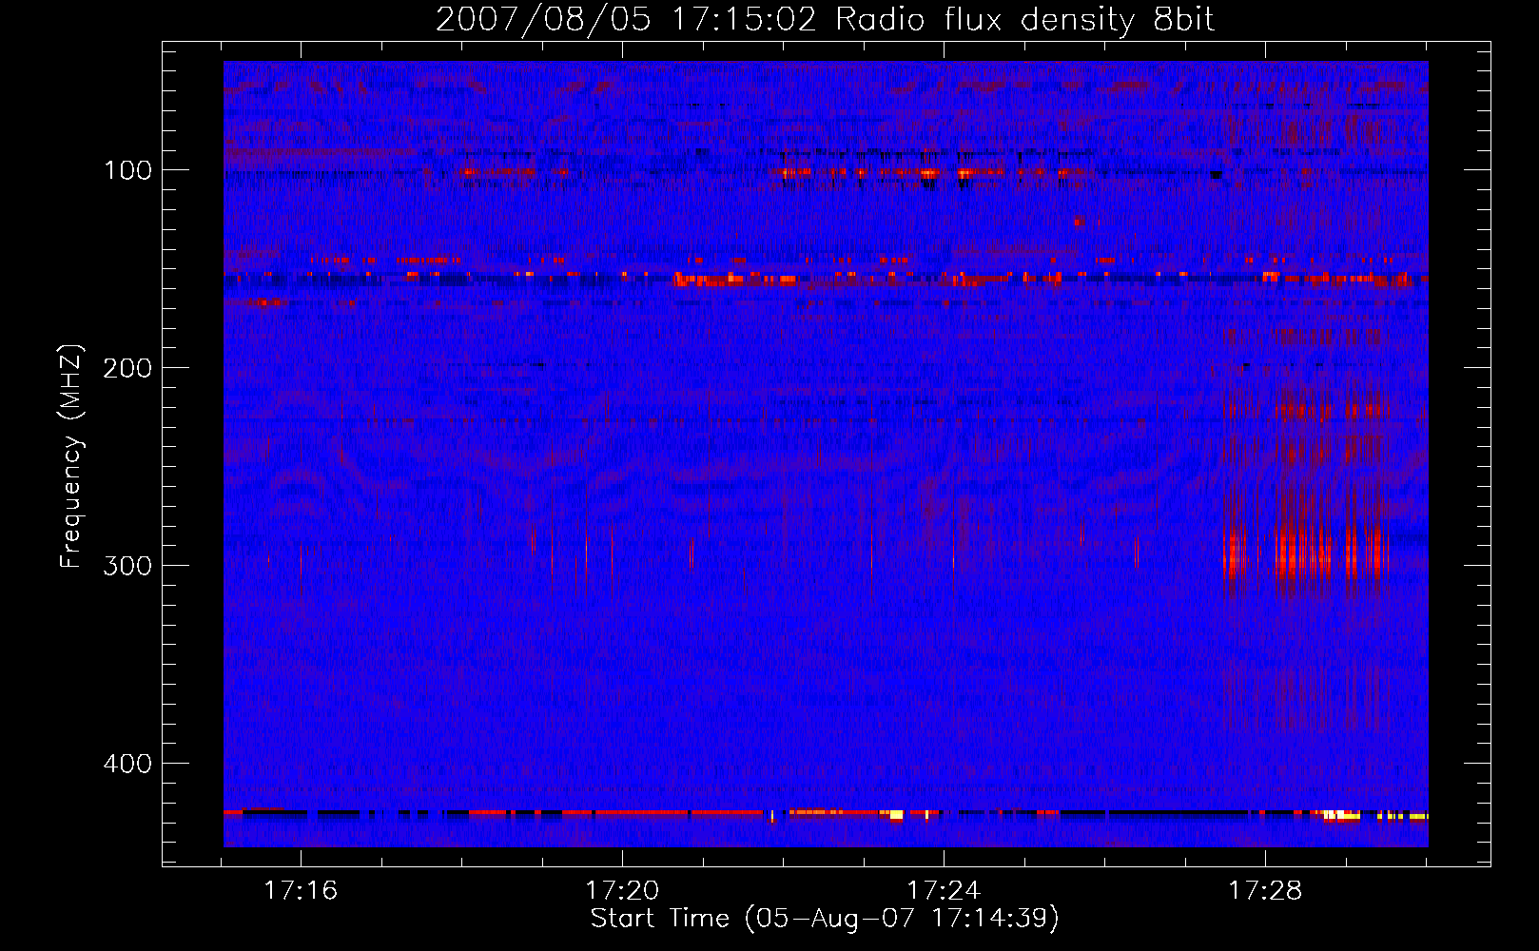Click the '200' frequency tick label
The width and height of the screenshot is (1539, 951).
point(127,368)
